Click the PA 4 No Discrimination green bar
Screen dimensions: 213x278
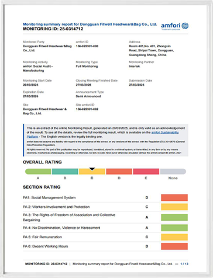point(174,228)
